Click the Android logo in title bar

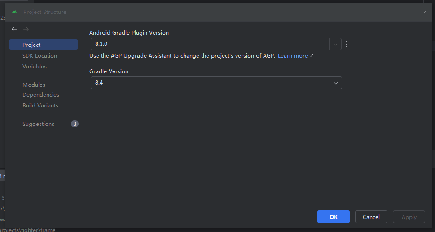coord(14,12)
